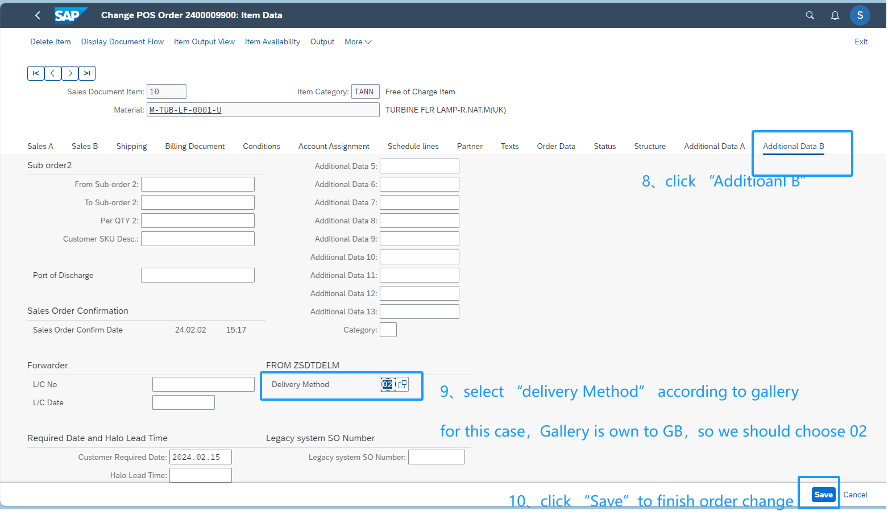Click the Port of Discharge field
Image resolution: width=888 pixels, height=515 pixels.
(x=197, y=275)
